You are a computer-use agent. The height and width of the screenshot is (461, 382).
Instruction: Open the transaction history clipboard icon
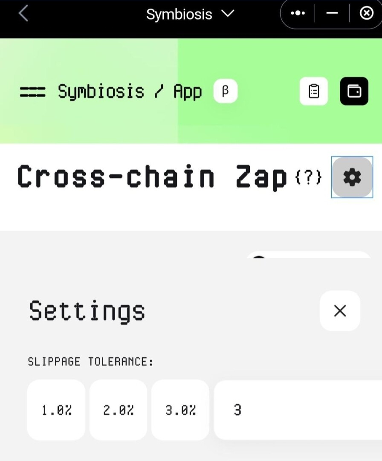313,91
